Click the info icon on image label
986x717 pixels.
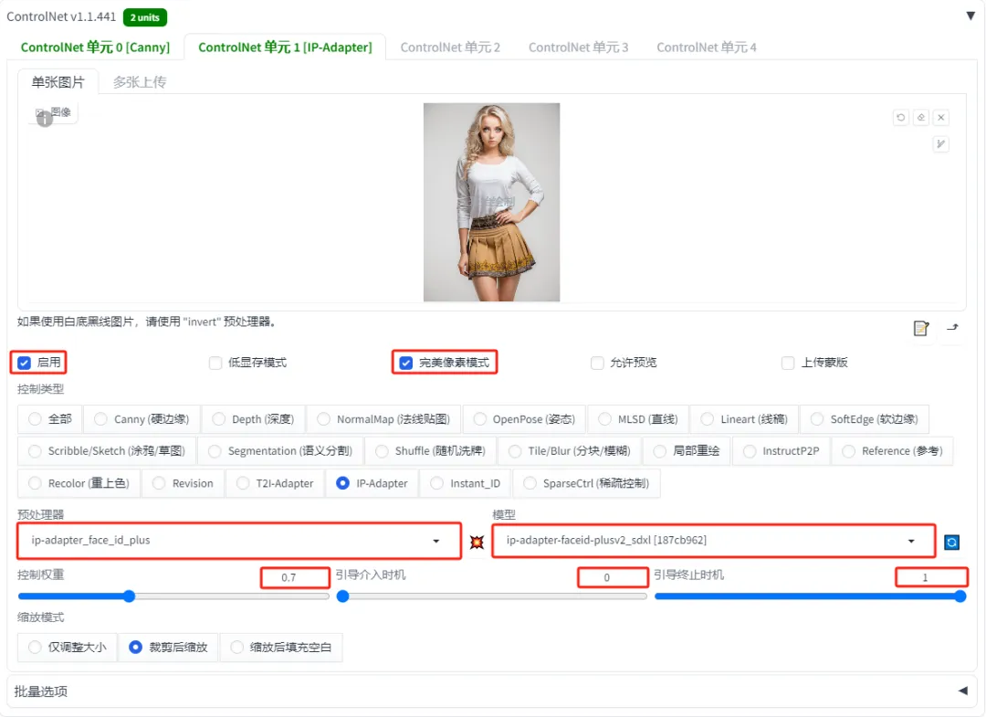tap(44, 119)
